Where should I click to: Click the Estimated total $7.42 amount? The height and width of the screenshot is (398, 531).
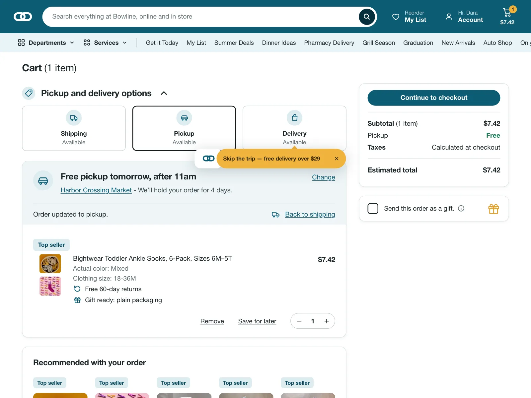[x=492, y=170]
